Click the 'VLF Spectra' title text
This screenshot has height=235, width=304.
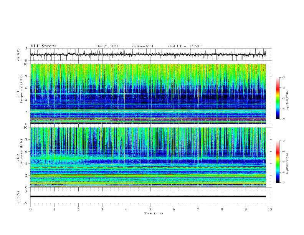pos(43,46)
